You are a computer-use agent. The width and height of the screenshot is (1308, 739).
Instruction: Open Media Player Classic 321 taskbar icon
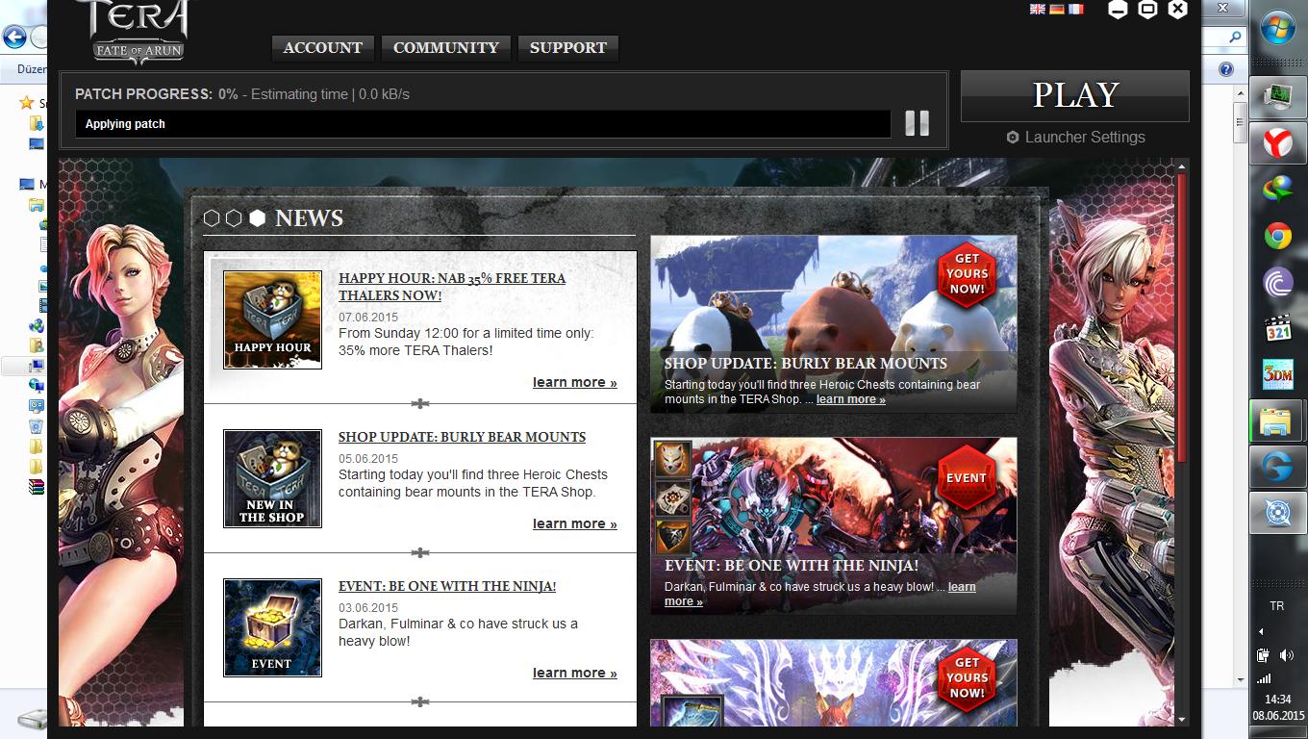pyautogui.click(x=1277, y=328)
